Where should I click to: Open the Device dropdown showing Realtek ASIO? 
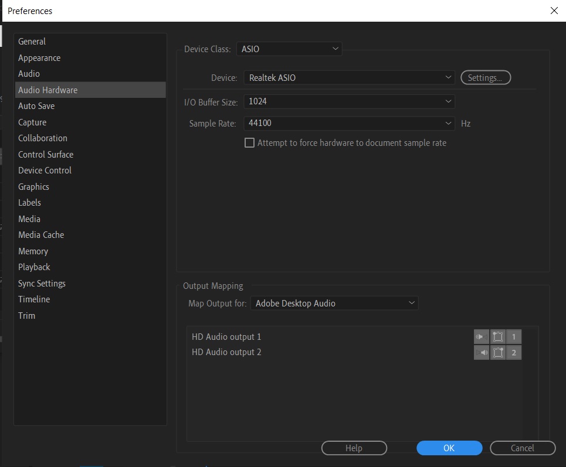click(x=349, y=77)
